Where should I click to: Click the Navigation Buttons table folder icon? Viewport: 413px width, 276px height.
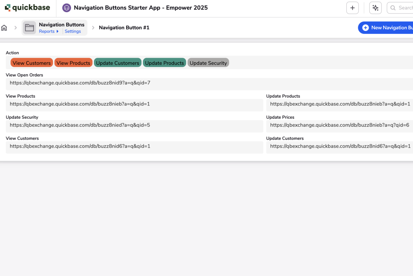click(29, 28)
